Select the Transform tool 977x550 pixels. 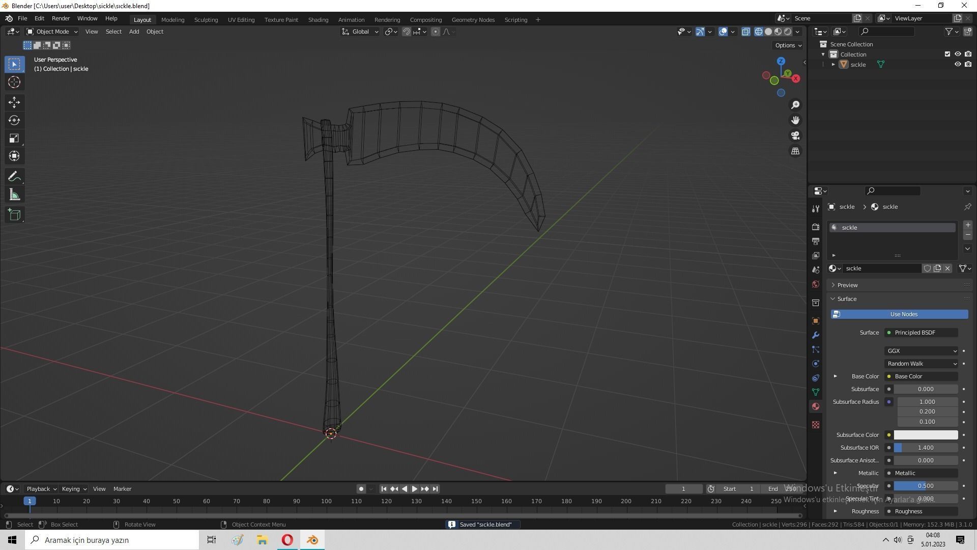tap(14, 156)
